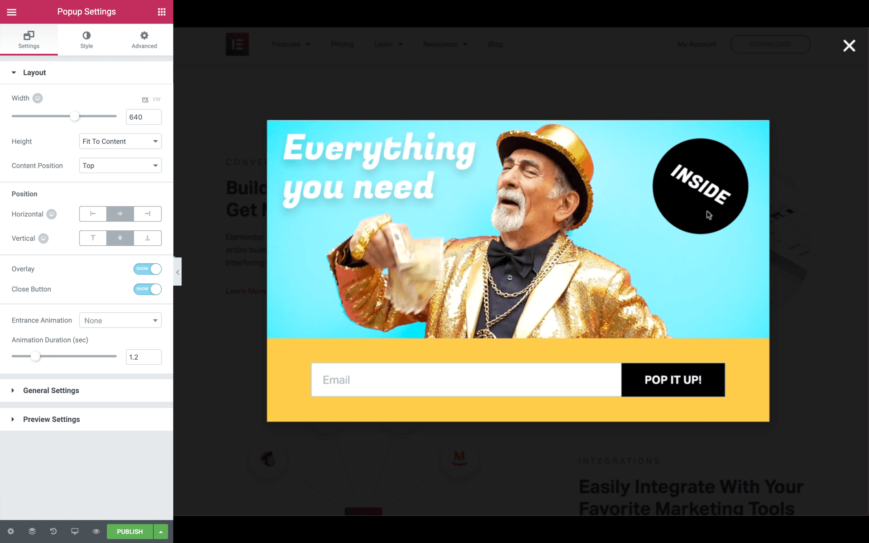Click the responsive/device preview icon

tap(75, 531)
